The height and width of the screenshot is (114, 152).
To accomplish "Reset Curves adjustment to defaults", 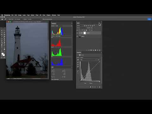I will (95, 87).
